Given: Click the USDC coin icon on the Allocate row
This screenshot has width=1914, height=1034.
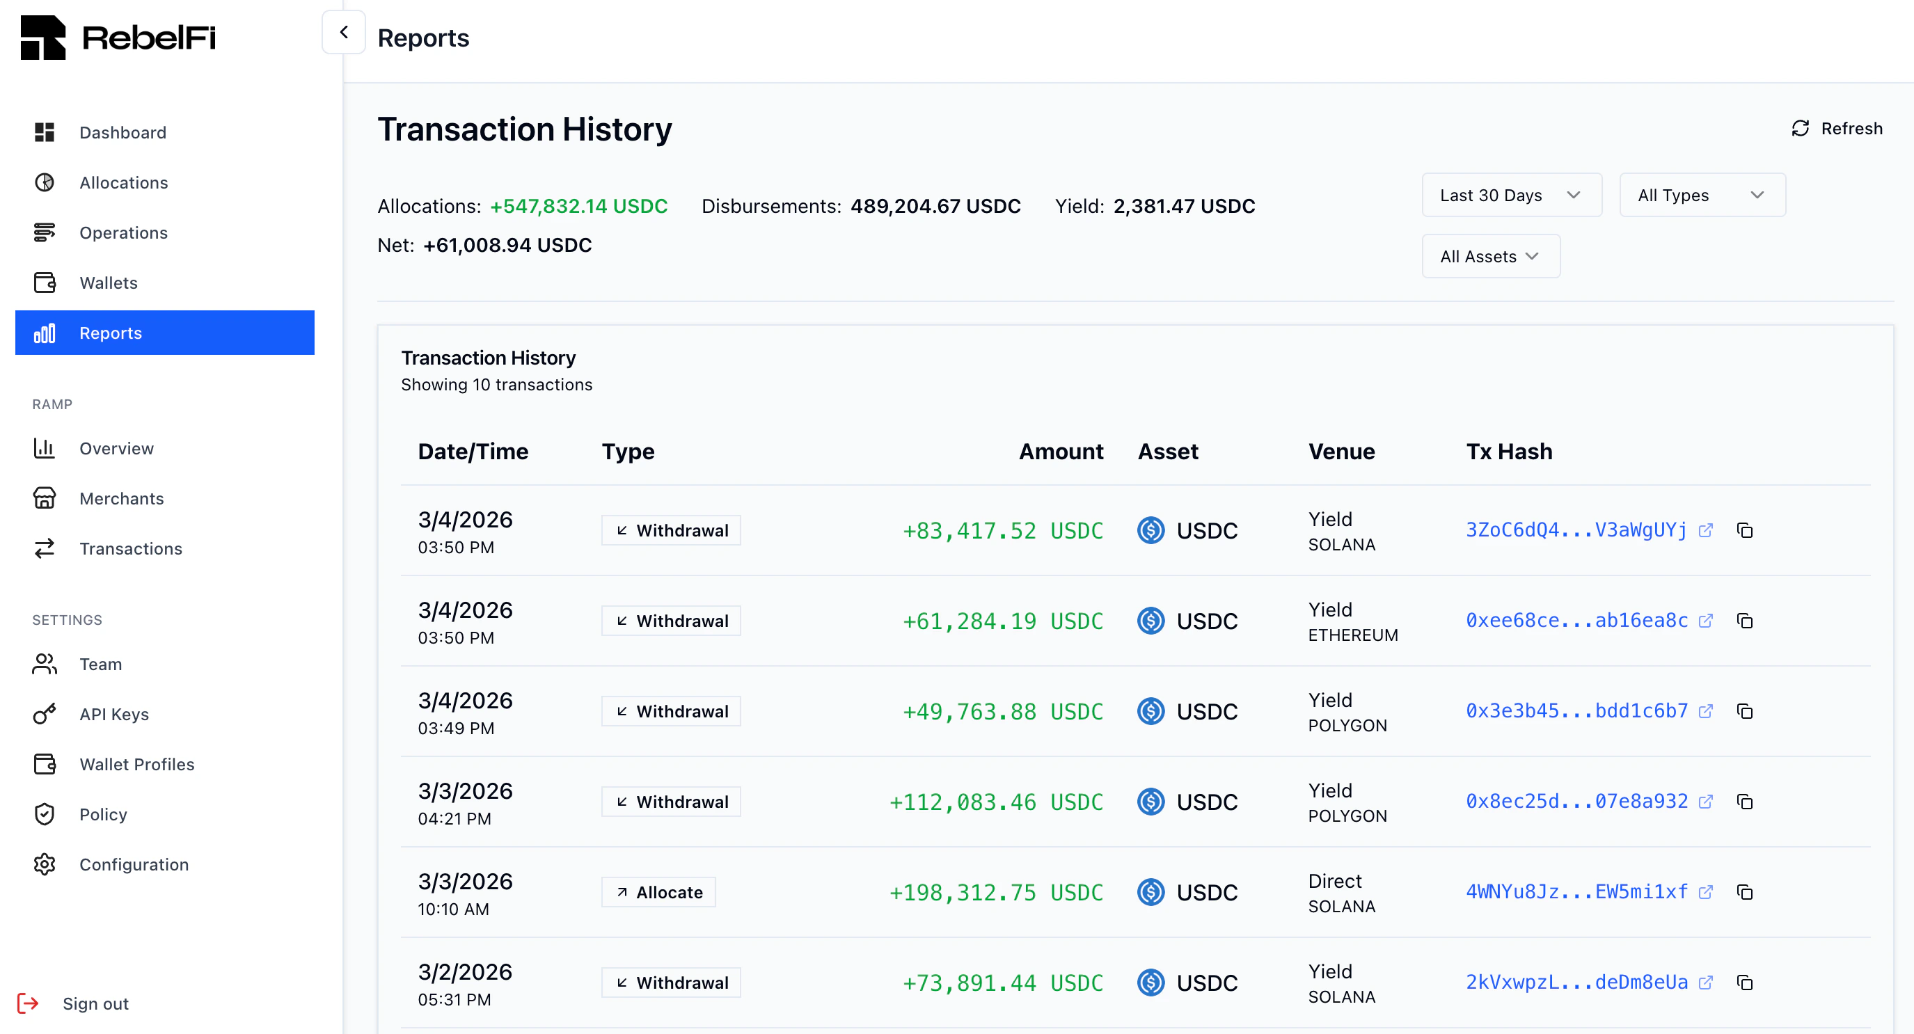Looking at the screenshot, I should (x=1150, y=892).
